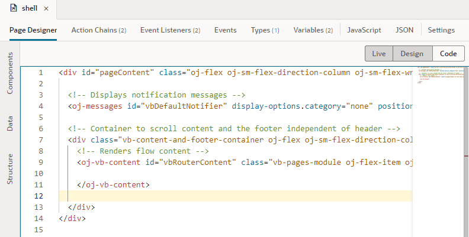
Task: Go to the Types tab
Action: [x=265, y=30]
